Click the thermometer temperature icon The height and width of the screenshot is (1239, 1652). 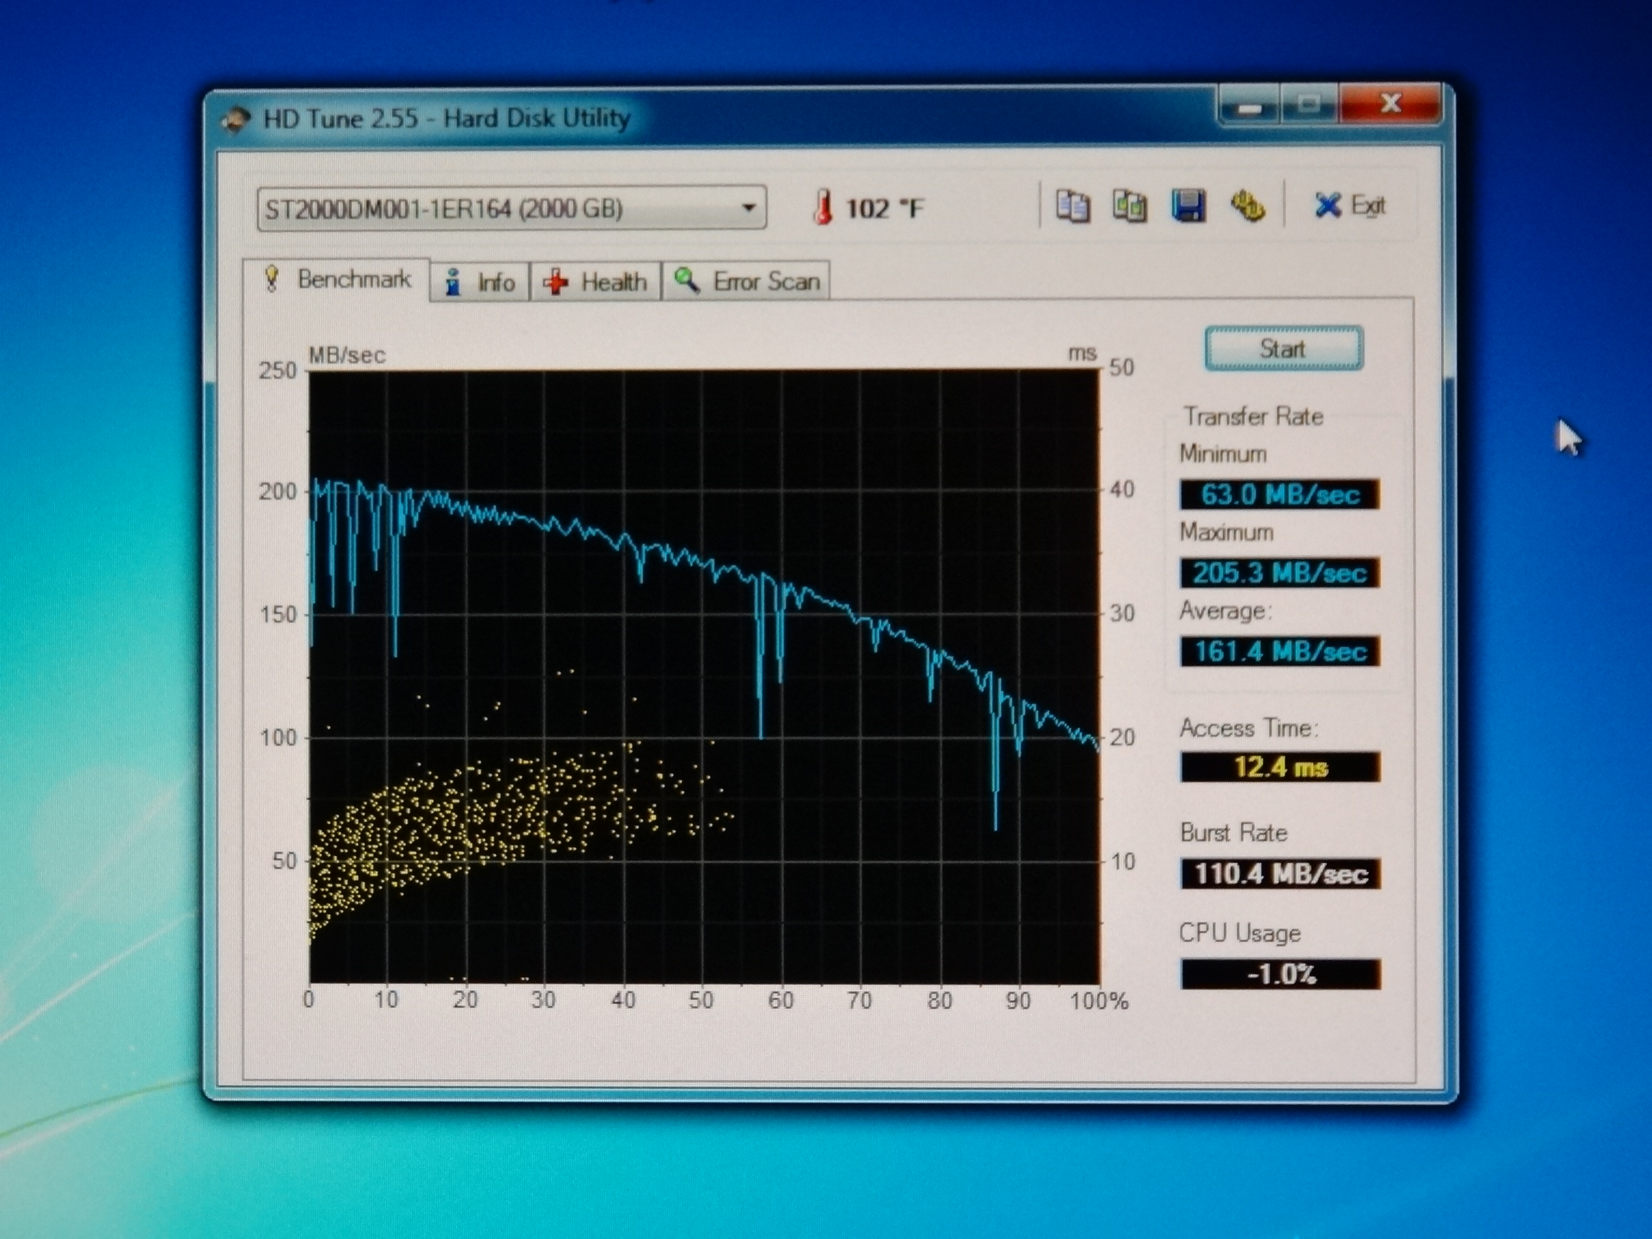pyautogui.click(x=822, y=207)
